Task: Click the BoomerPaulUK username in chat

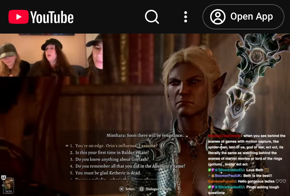Action: (x=228, y=176)
